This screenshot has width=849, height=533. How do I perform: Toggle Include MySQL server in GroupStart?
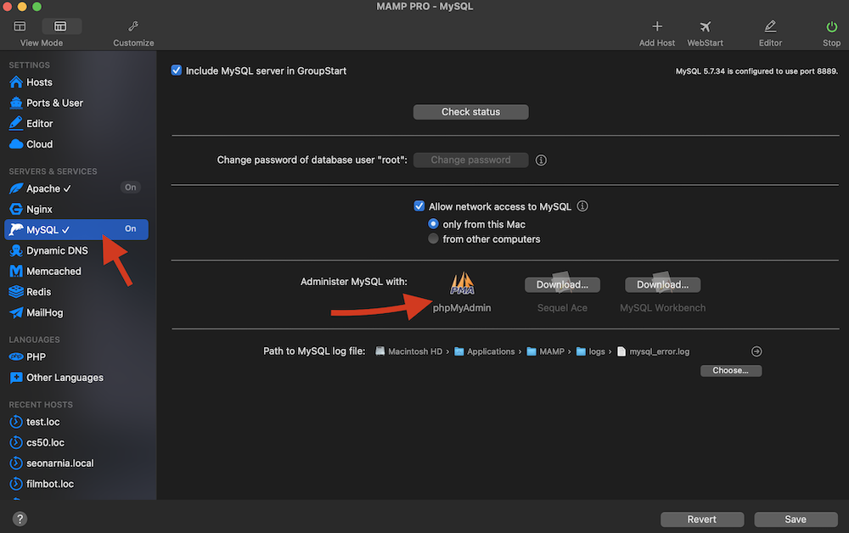tap(177, 70)
